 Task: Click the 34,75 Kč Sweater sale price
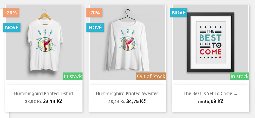[x=136, y=102]
